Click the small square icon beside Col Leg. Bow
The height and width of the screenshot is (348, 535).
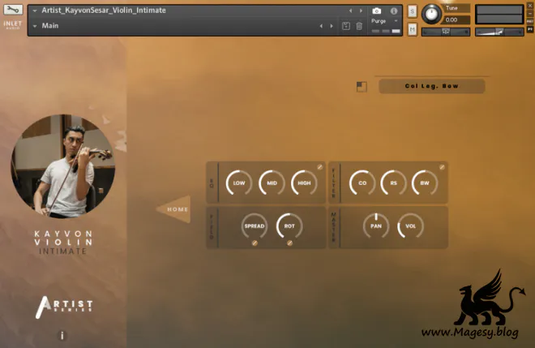[x=362, y=87]
